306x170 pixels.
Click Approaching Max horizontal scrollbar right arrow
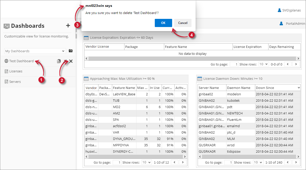(185, 156)
